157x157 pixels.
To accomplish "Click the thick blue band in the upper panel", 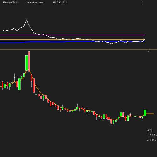I will [73, 42].
